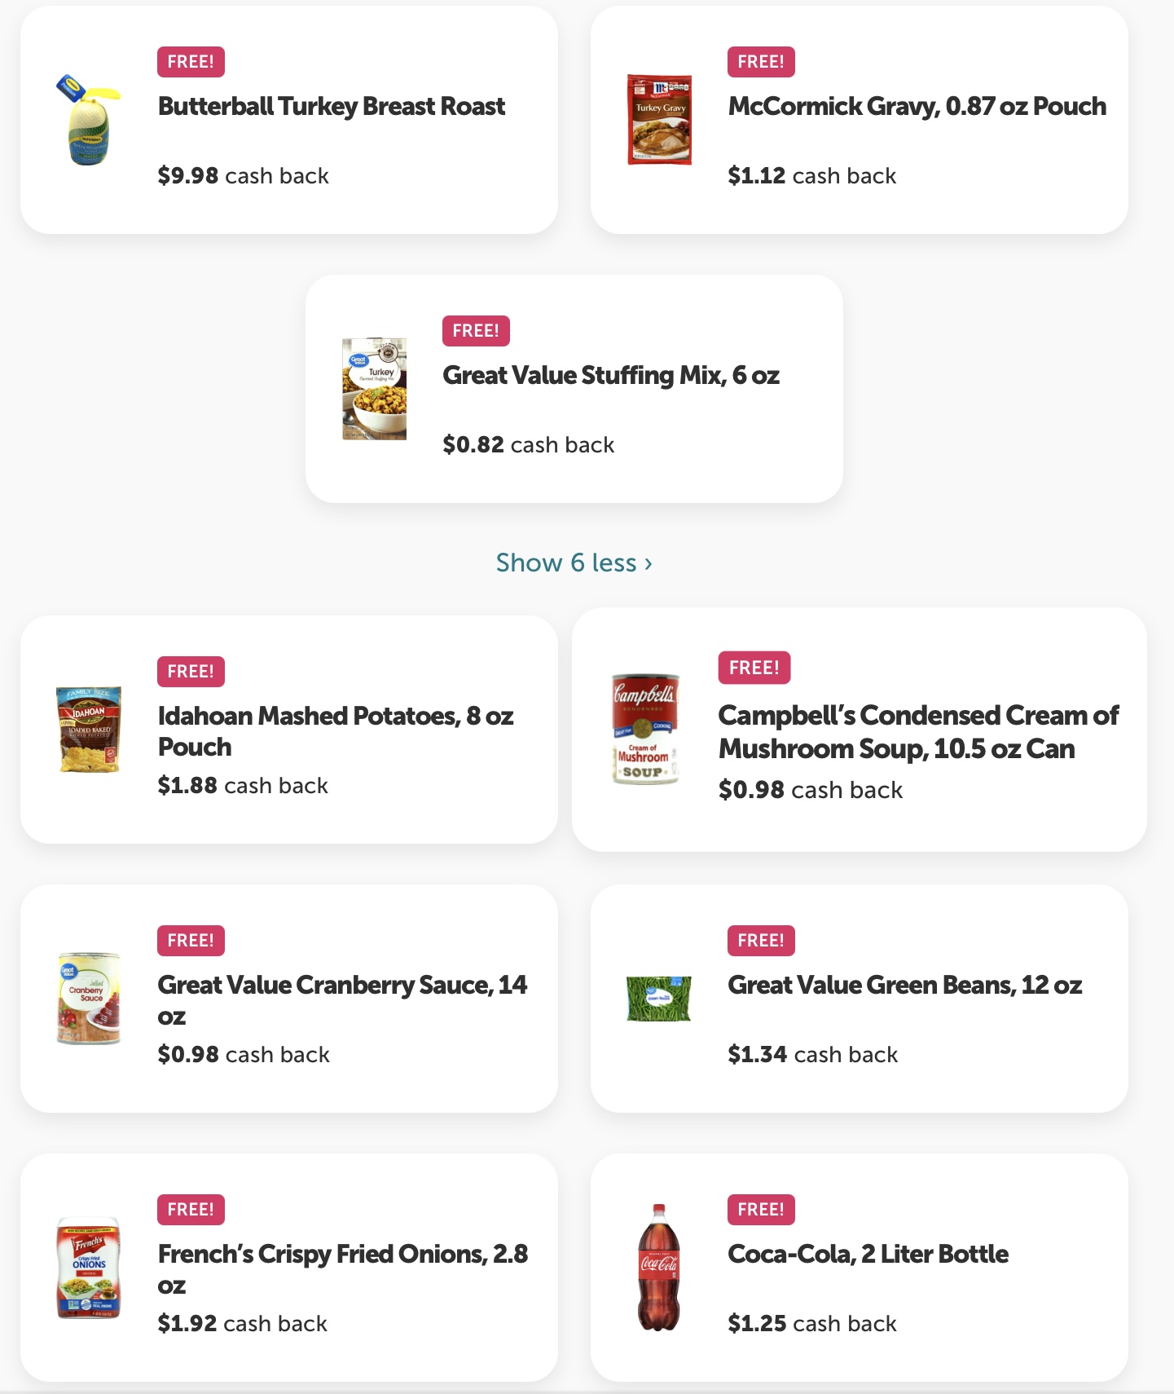This screenshot has width=1174, height=1394.
Task: Click the Great Value green beans bag image
Action: 658,999
